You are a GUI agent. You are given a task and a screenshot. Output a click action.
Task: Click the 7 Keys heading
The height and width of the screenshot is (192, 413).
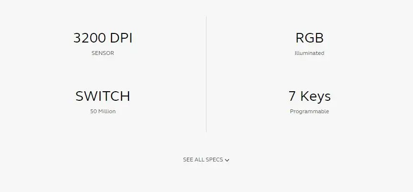[x=309, y=96]
